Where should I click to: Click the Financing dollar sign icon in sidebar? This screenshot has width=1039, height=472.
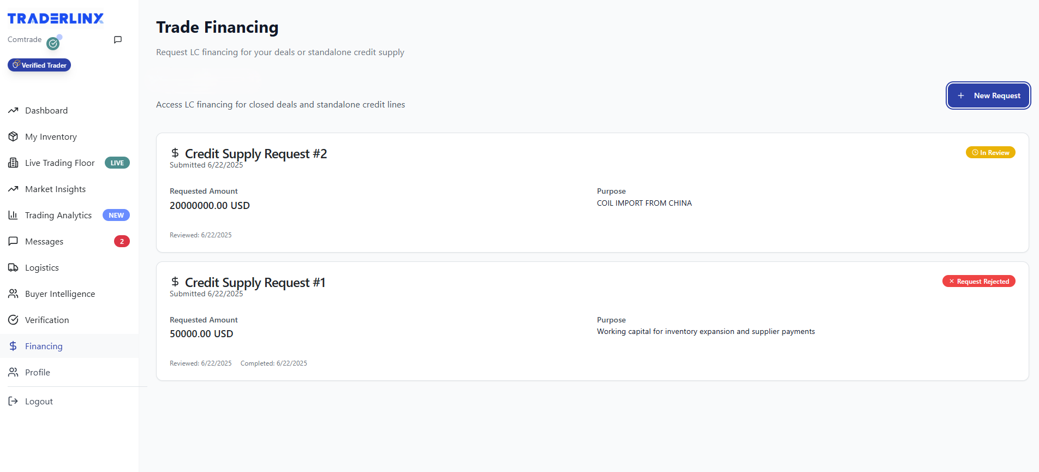point(13,346)
